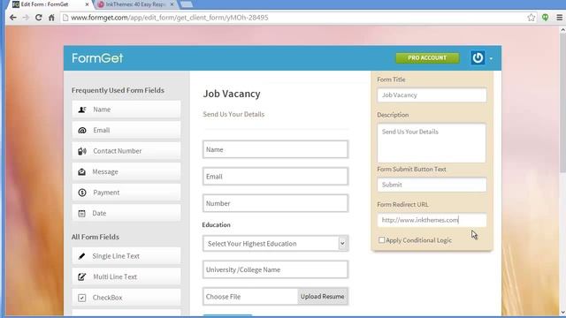Click the Form Redirect URL field

pos(432,220)
